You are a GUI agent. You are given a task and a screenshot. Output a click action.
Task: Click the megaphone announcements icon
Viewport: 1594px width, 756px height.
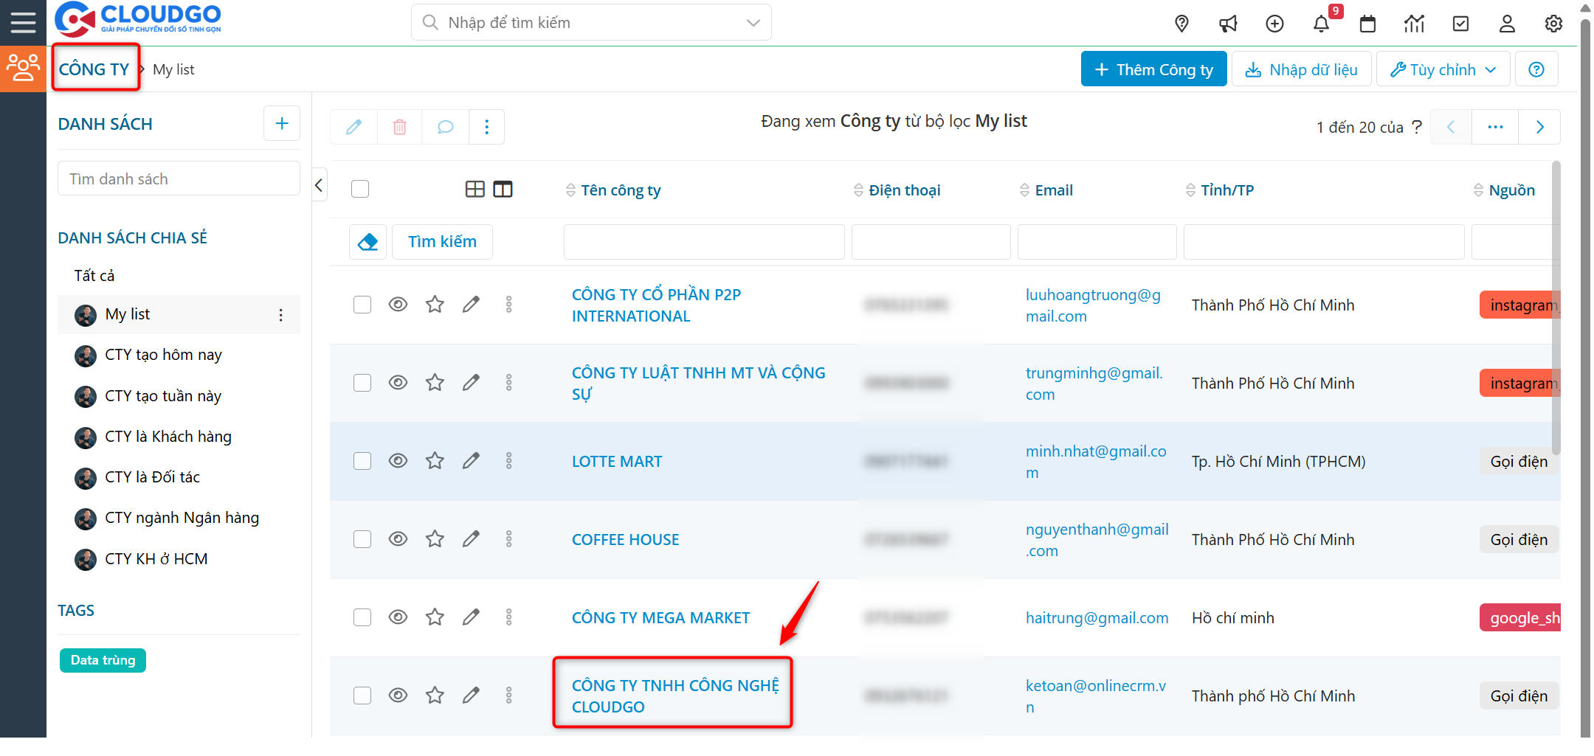[x=1228, y=24]
